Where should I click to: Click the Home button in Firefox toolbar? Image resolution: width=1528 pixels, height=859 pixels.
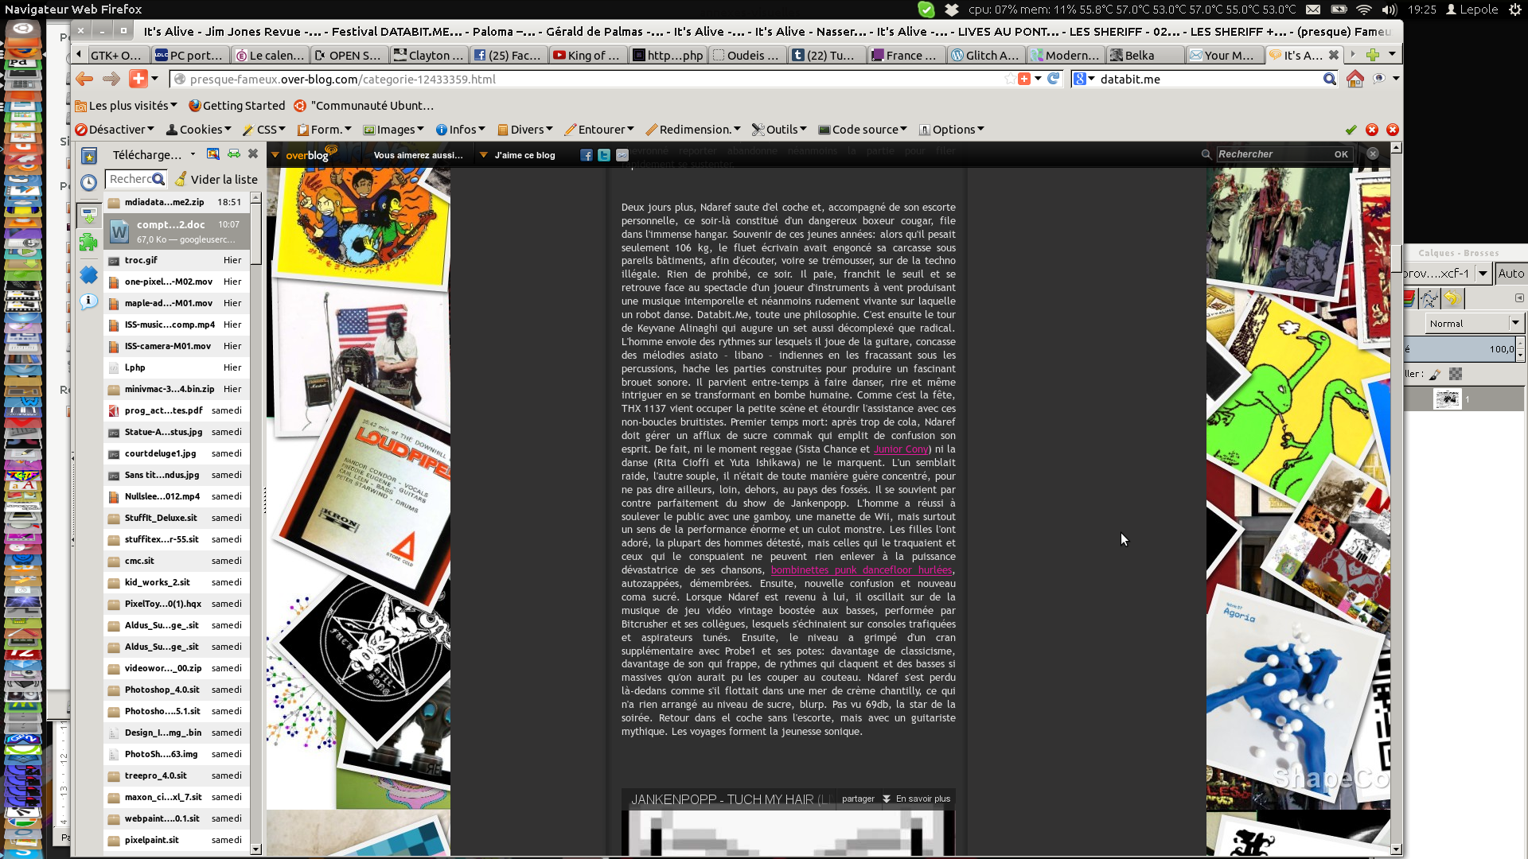(x=1355, y=79)
